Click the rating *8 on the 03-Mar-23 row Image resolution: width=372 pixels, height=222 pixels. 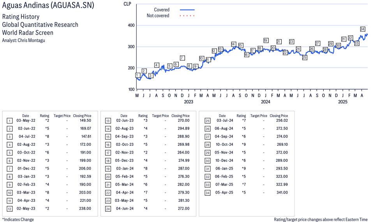[47, 193]
